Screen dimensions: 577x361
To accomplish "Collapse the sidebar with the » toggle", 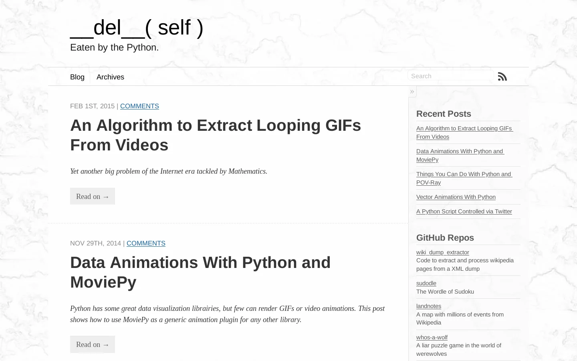I will point(412,91).
